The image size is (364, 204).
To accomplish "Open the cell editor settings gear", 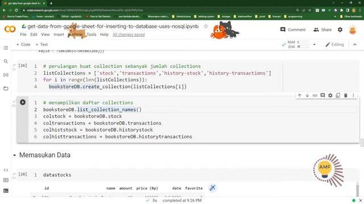I will point(330,95).
